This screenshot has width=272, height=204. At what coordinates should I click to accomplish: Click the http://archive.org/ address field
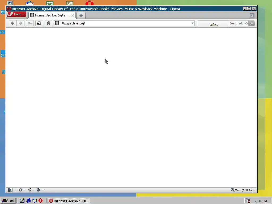pos(125,23)
